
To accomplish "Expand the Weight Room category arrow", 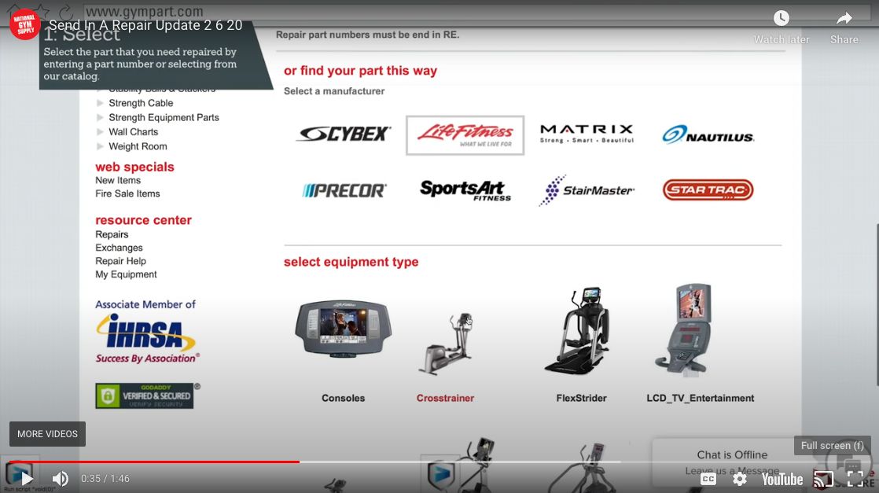I will pyautogui.click(x=100, y=147).
